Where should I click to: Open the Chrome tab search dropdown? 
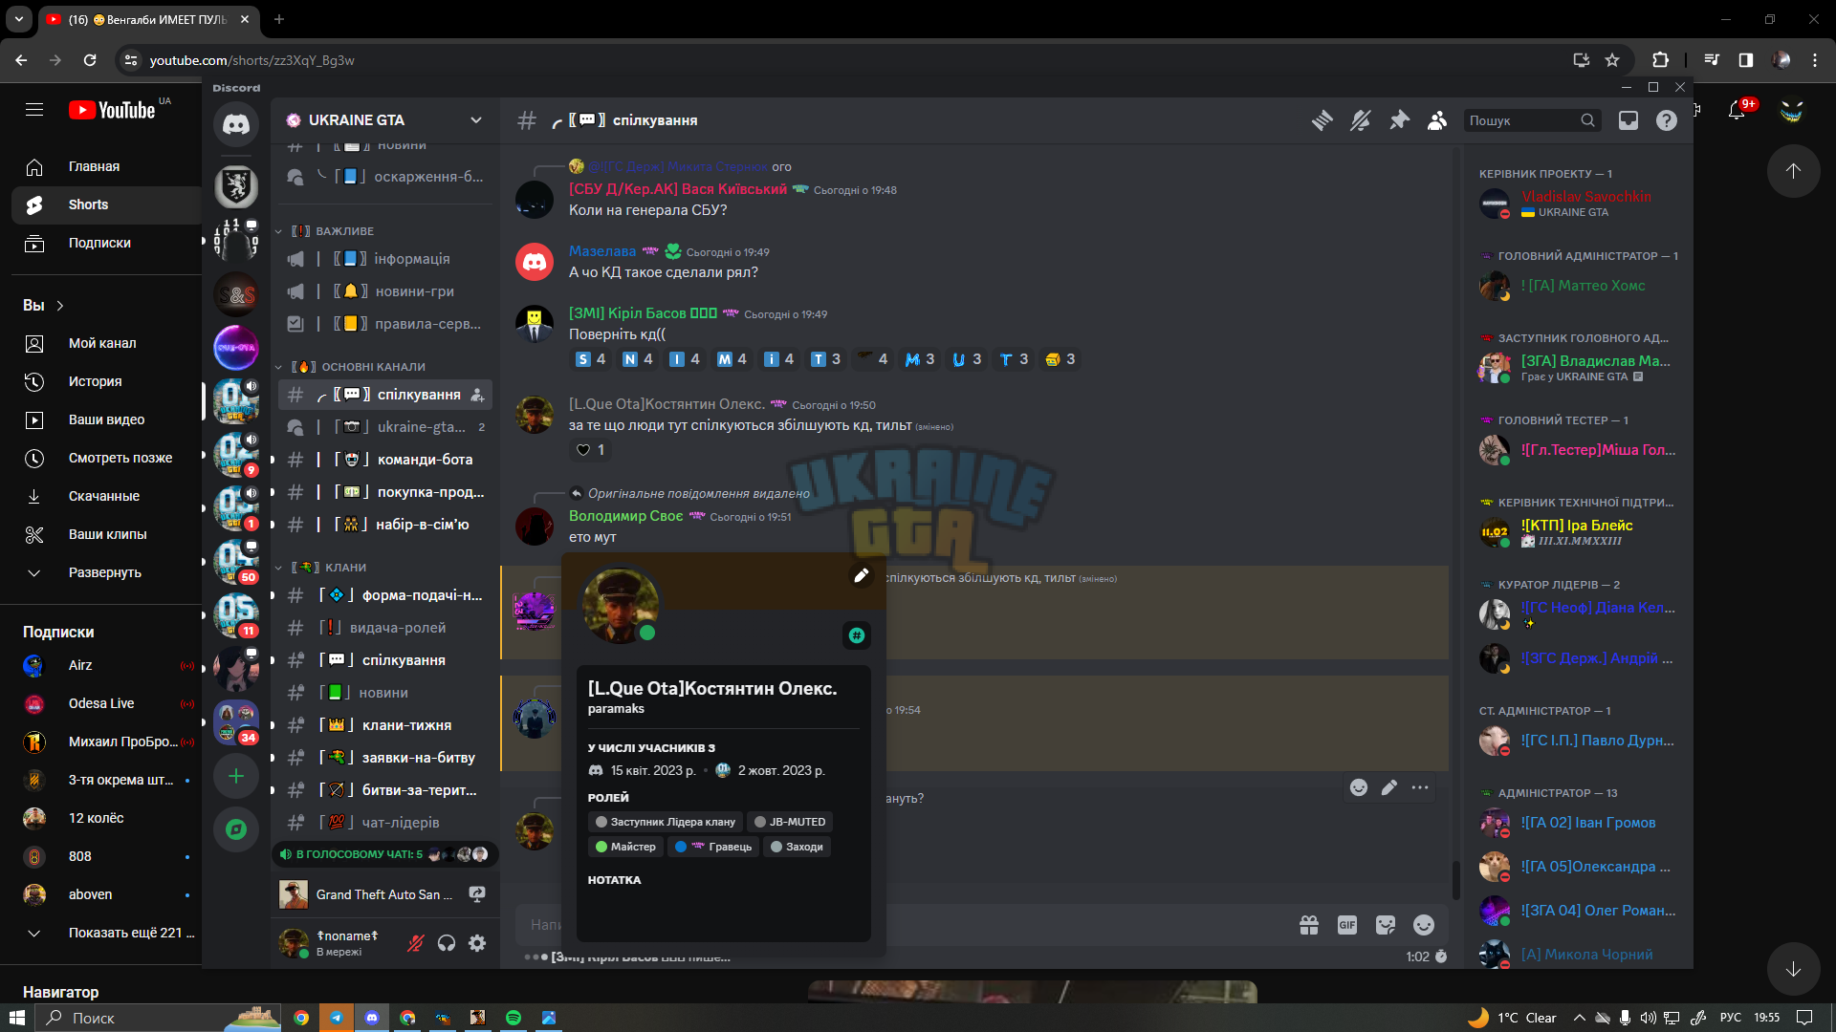[18, 19]
